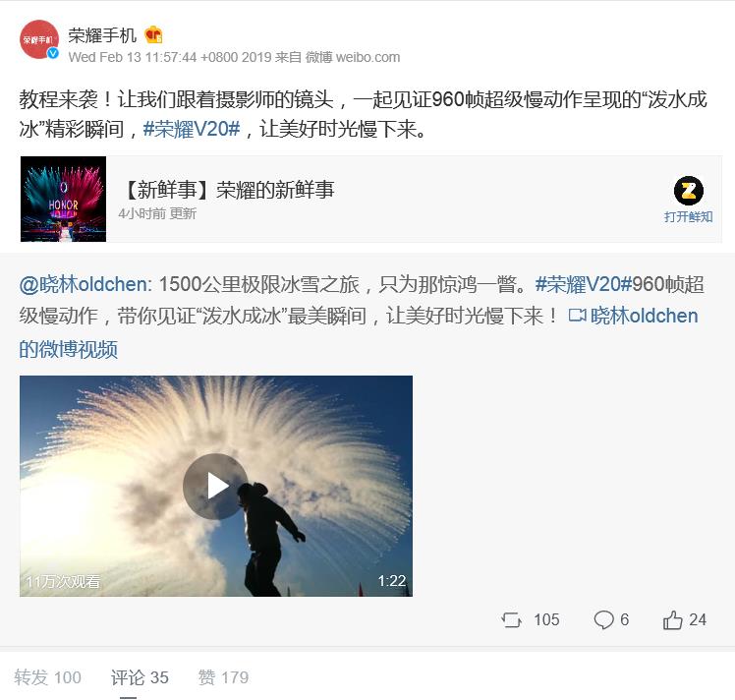
Task: Click the 荣耀手机 red profile avatar
Action: pos(39,39)
